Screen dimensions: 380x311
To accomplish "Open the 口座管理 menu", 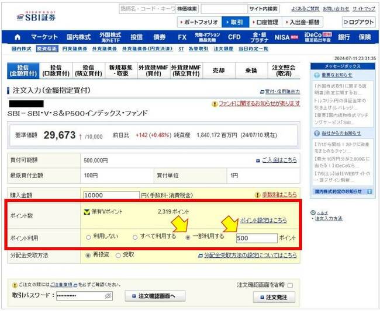I will [x=265, y=22].
